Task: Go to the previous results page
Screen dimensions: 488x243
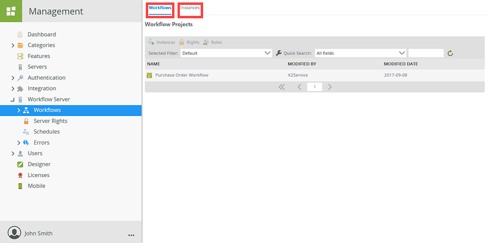Action: 300,87
